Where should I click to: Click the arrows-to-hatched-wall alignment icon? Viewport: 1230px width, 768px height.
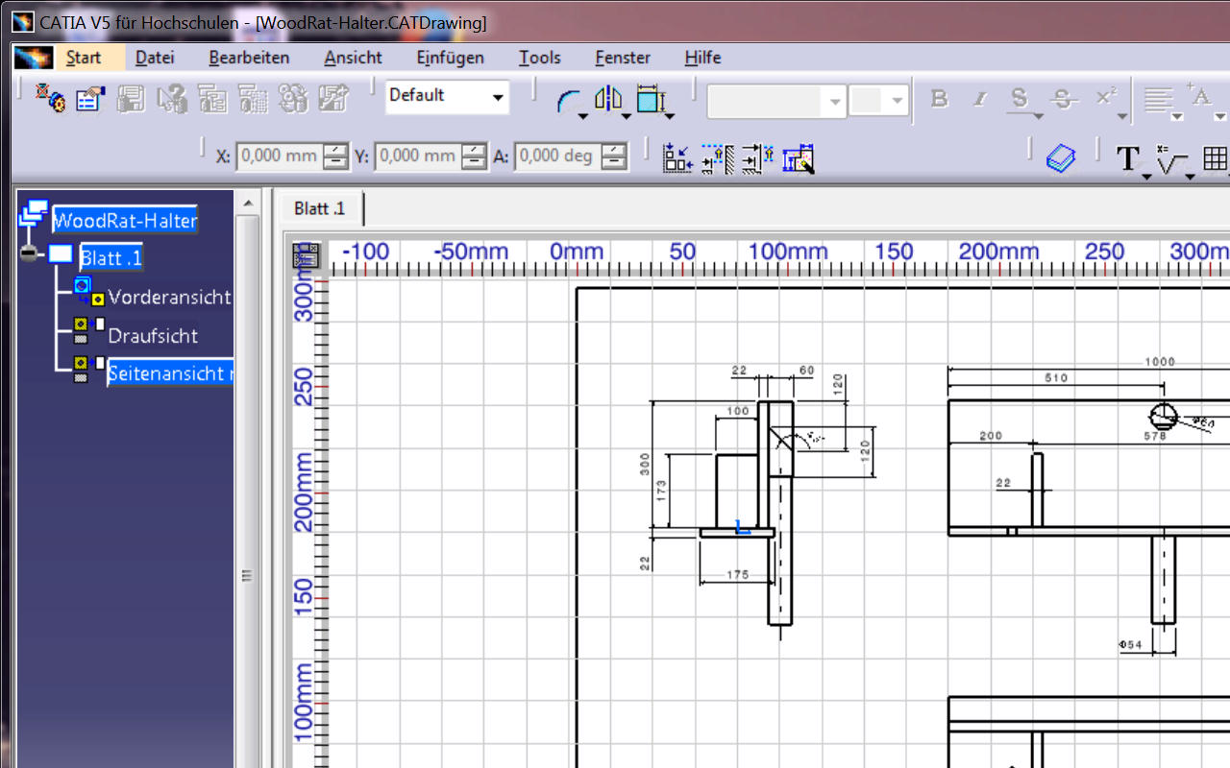click(757, 157)
